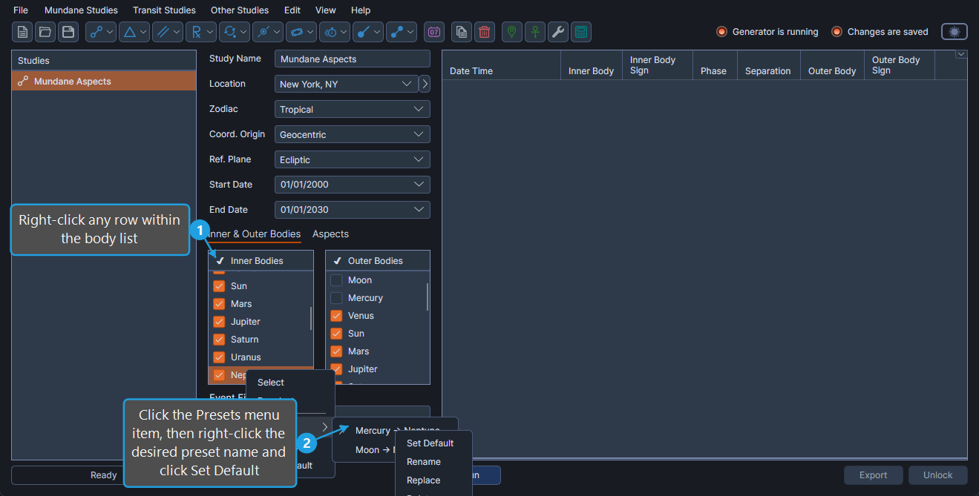The image size is (979, 496).
Task: Select the connected-nodes aspects study tool
Action: 101,32
